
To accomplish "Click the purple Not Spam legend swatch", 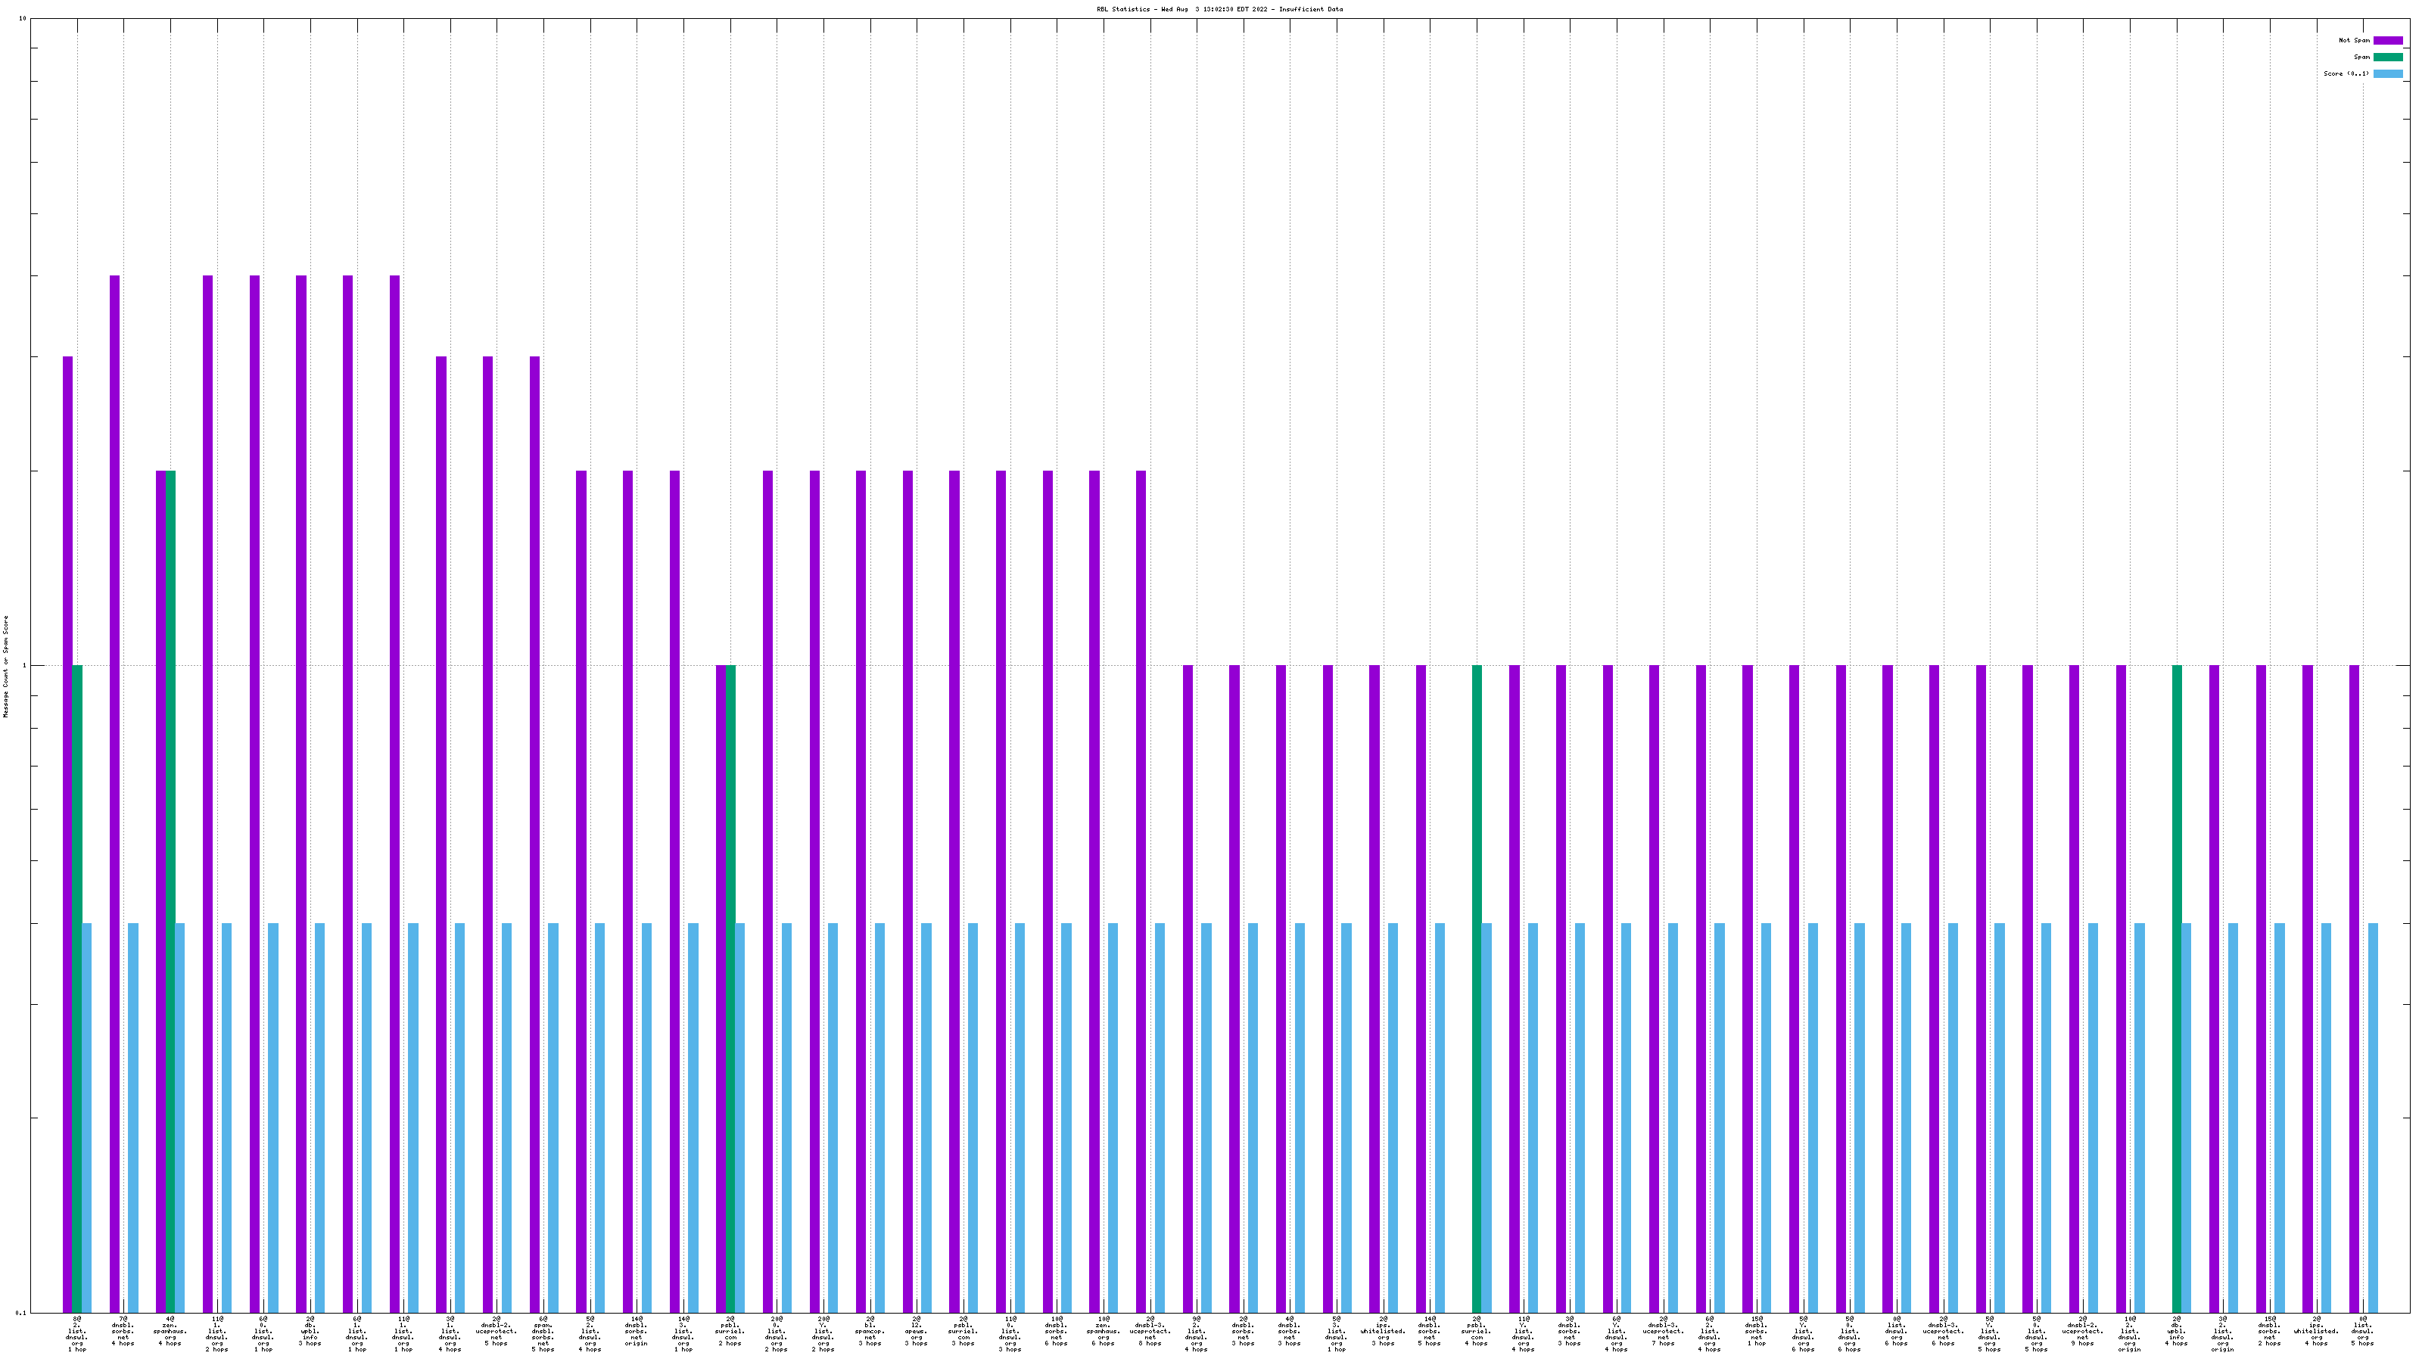I will click(2387, 40).
